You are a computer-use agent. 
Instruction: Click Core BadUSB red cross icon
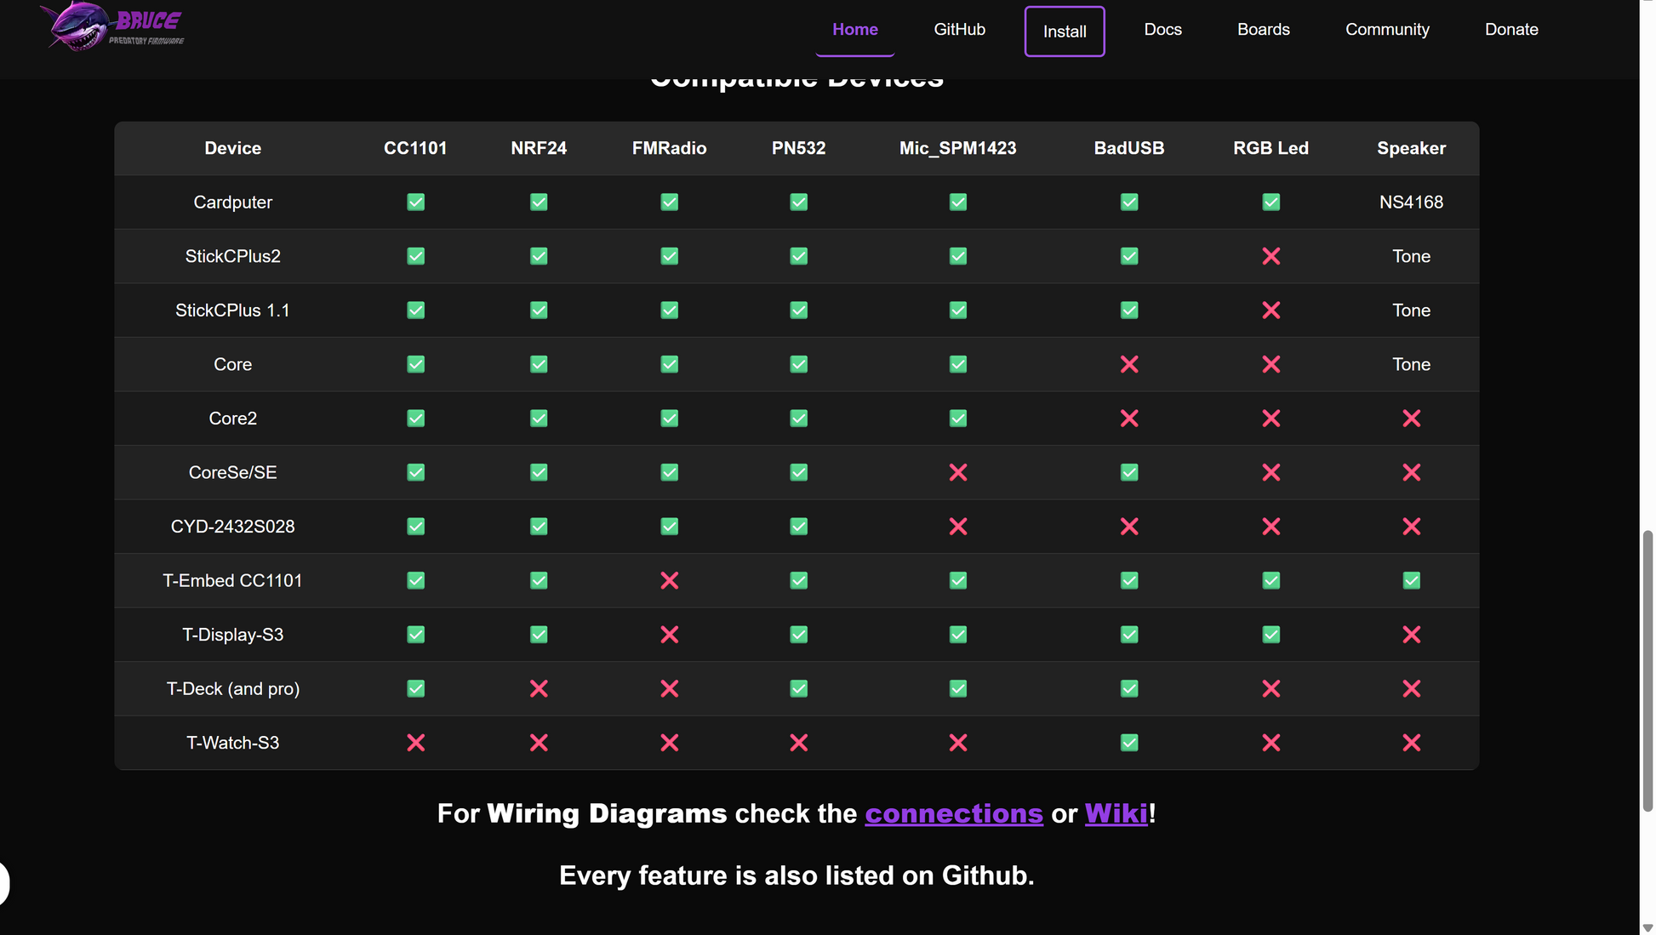tap(1128, 364)
